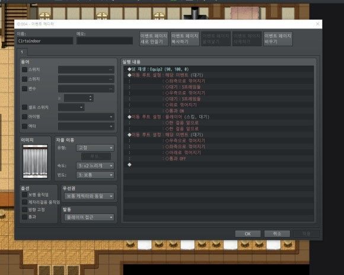Enable the 셀프 스위치 condition checkbox

click(24, 107)
